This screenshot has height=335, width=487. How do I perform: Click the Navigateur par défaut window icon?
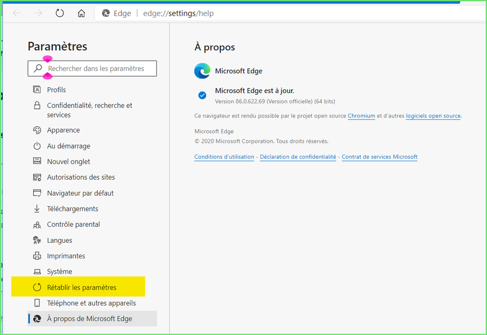pos(37,193)
